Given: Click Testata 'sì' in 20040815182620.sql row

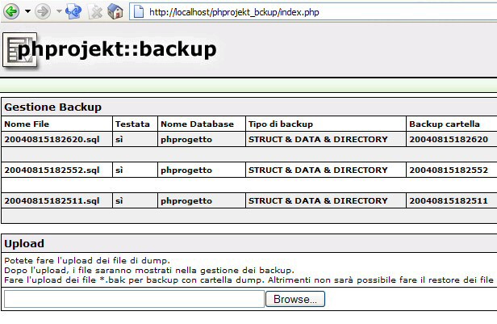Looking at the screenshot, I should point(119,139).
